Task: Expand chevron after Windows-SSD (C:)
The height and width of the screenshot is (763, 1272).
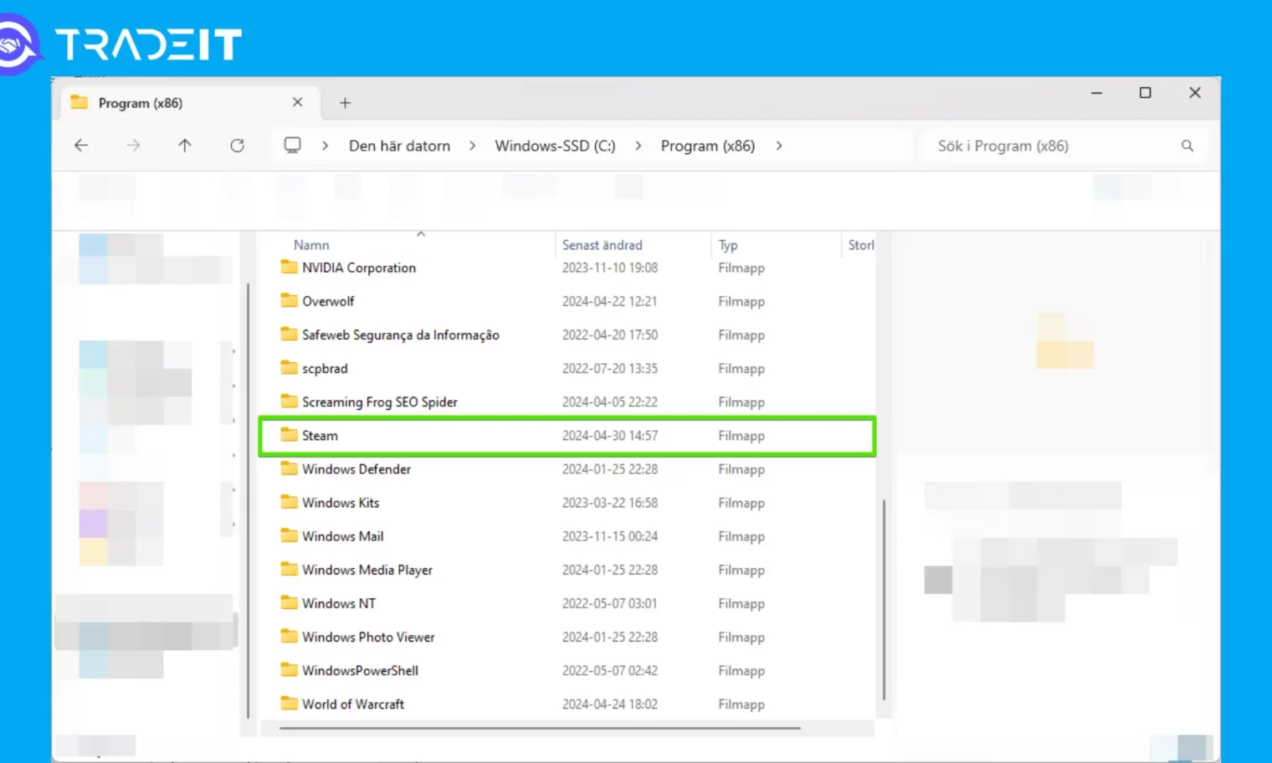Action: [x=638, y=146]
